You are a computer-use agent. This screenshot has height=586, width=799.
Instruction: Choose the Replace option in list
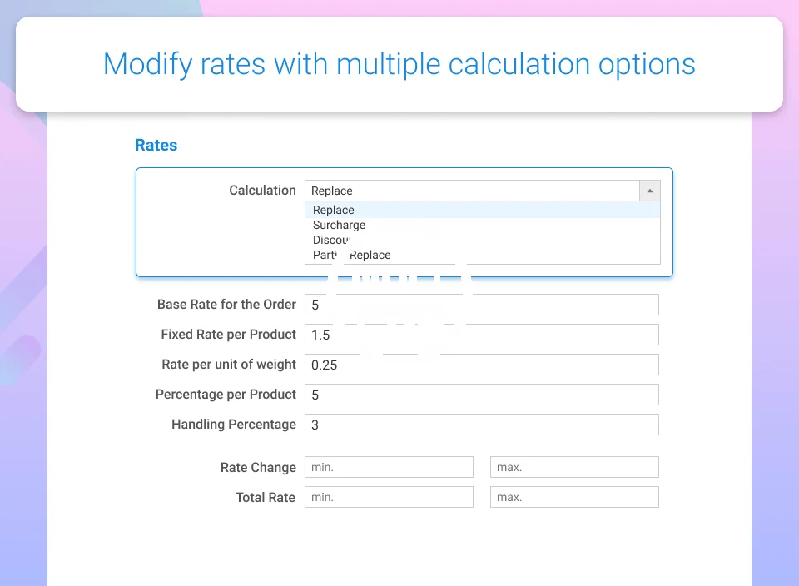334,210
